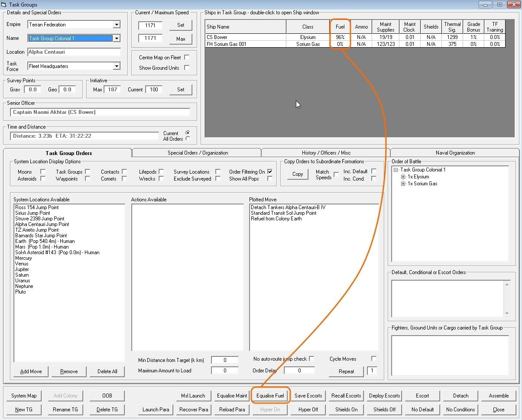Screen dimensions: 522x420
Task: Disable the Order Filtering On checkbox
Action: pyautogui.click(x=270, y=171)
